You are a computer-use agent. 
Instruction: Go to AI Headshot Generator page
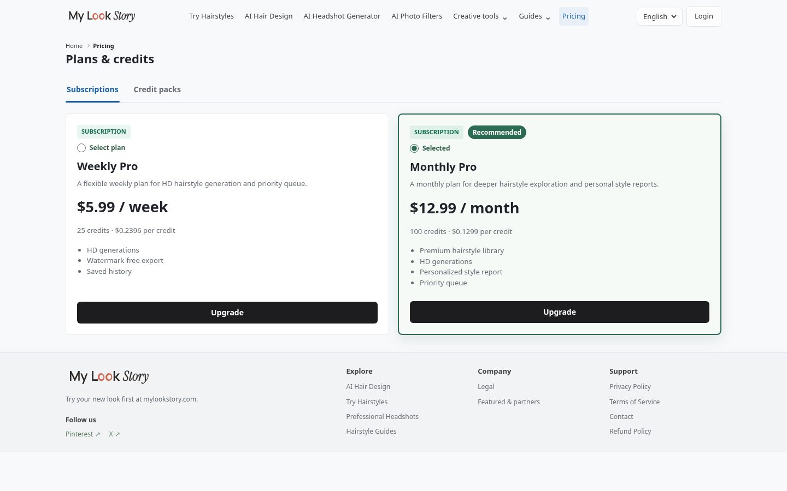click(342, 16)
